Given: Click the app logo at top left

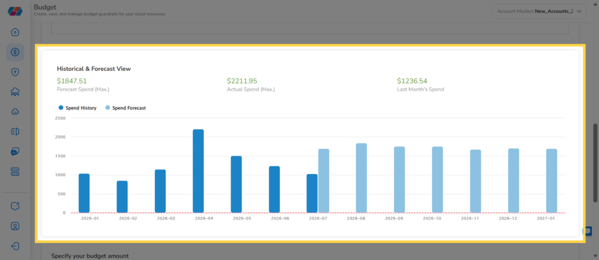Looking at the screenshot, I should pyautogui.click(x=15, y=11).
